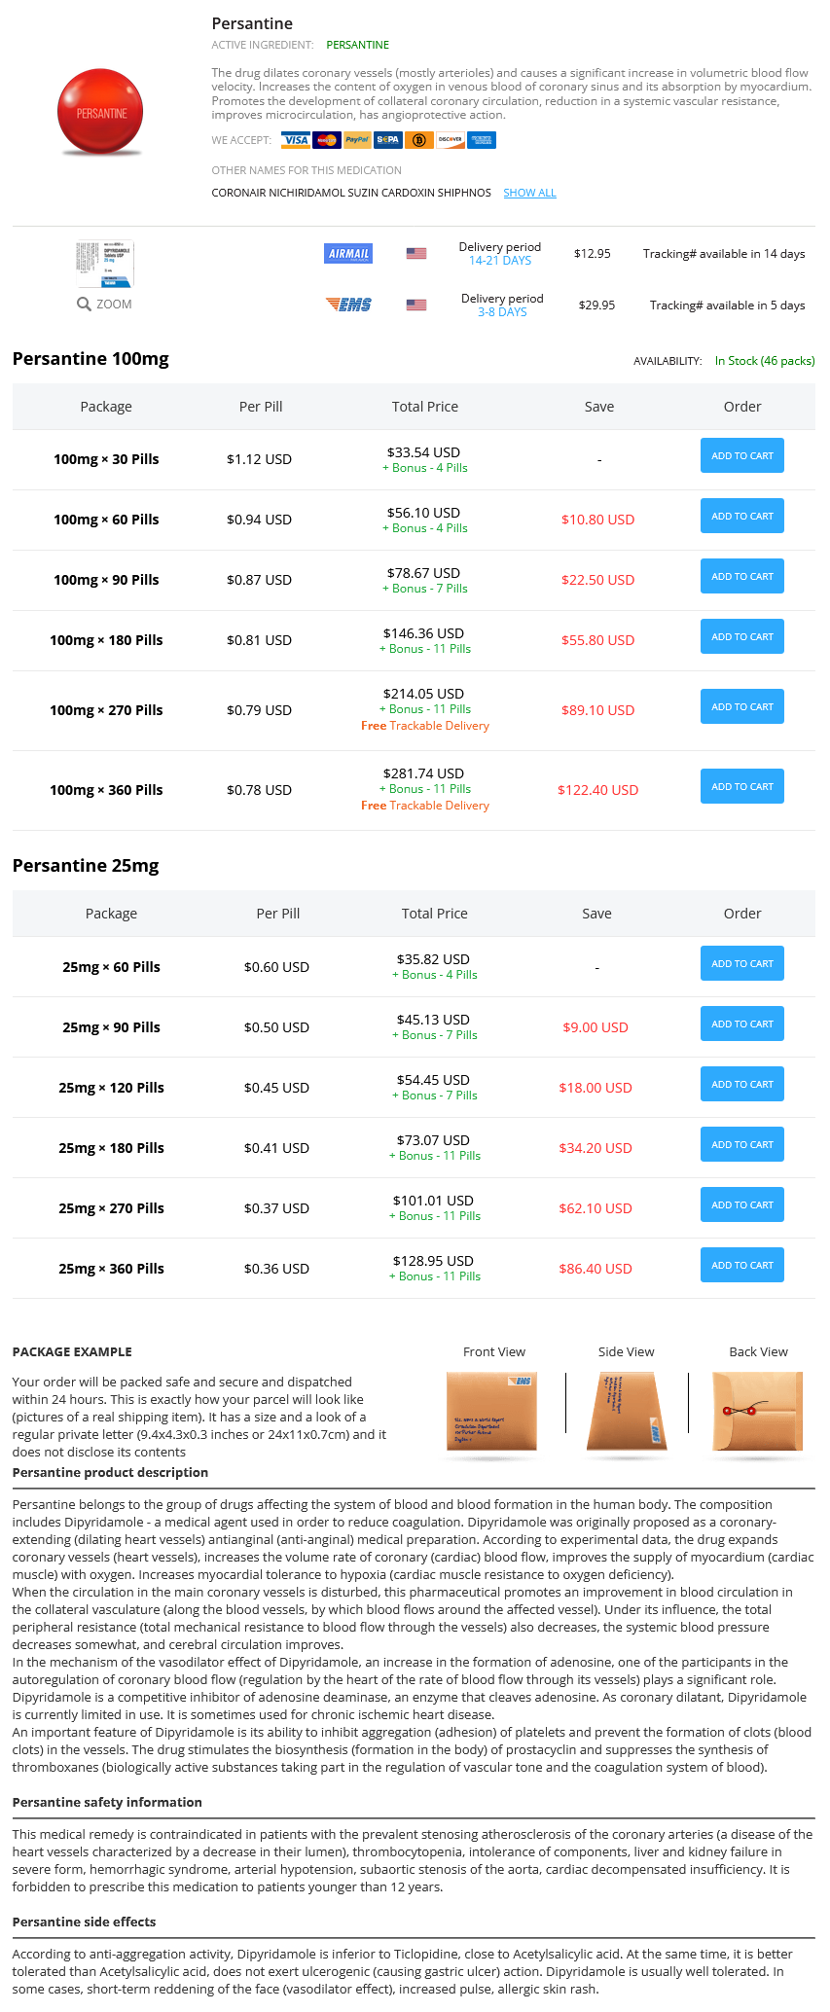The image size is (830, 2012).
Task: Click the Bitcoin payment icon
Action: click(419, 140)
